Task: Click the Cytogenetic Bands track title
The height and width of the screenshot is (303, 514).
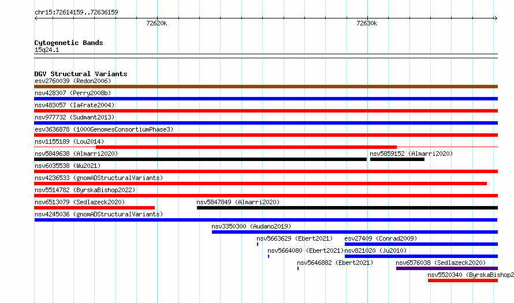Action: coord(69,43)
